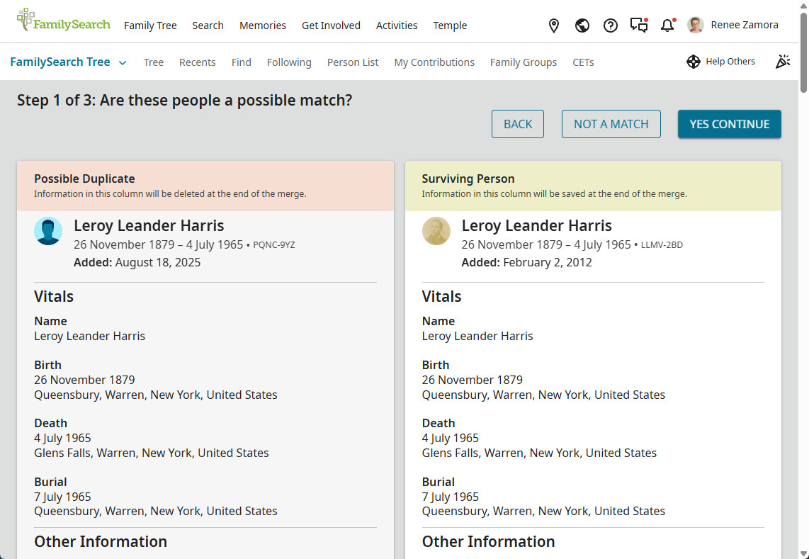
Task: Click the FamilySearch Tree heading text
Action: [x=60, y=62]
